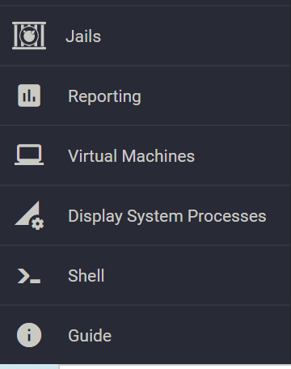The width and height of the screenshot is (291, 369).
Task: Click empty space right of Reporting label
Action: [x=216, y=96]
